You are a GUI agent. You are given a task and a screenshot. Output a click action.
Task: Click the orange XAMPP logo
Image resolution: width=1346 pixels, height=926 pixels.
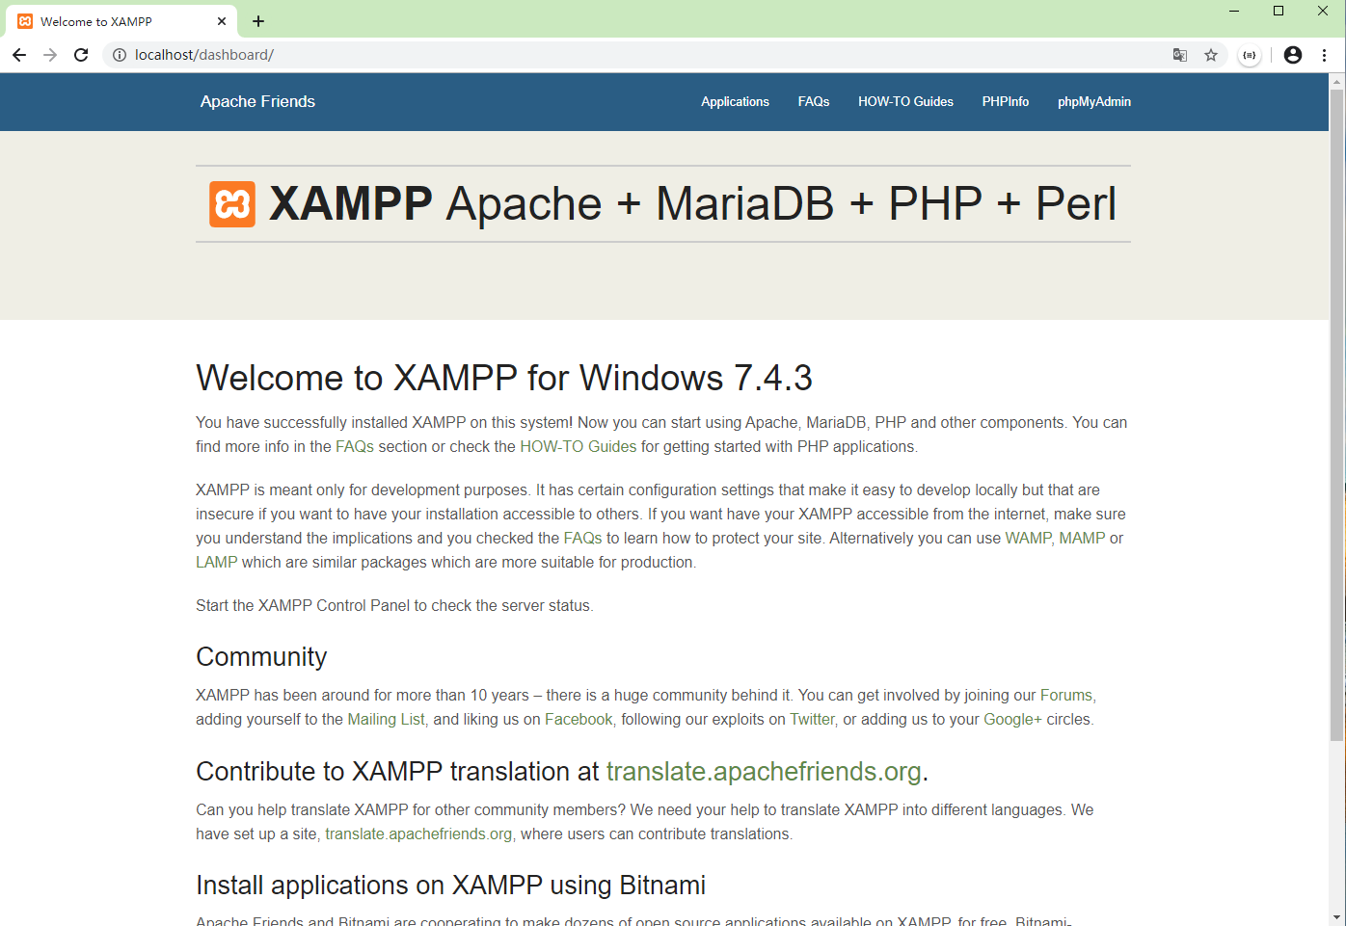point(232,204)
